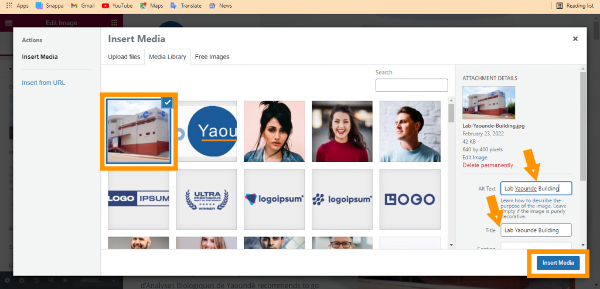Click the media Search field
Viewport: 600px width, 289px height.
pos(411,86)
